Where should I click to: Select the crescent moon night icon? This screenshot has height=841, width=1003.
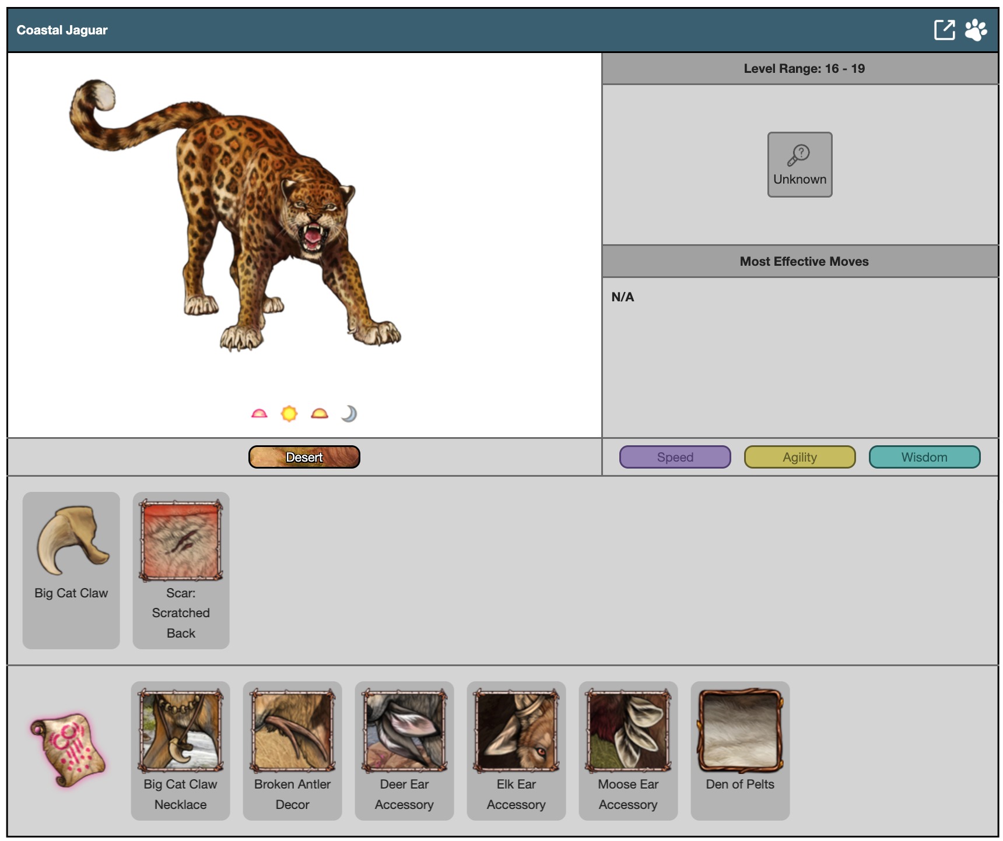tap(349, 414)
